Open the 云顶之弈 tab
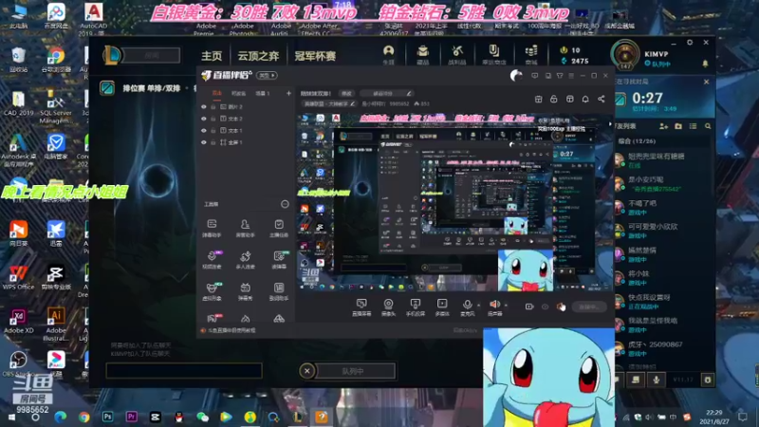The width and height of the screenshot is (759, 427). pos(258,56)
